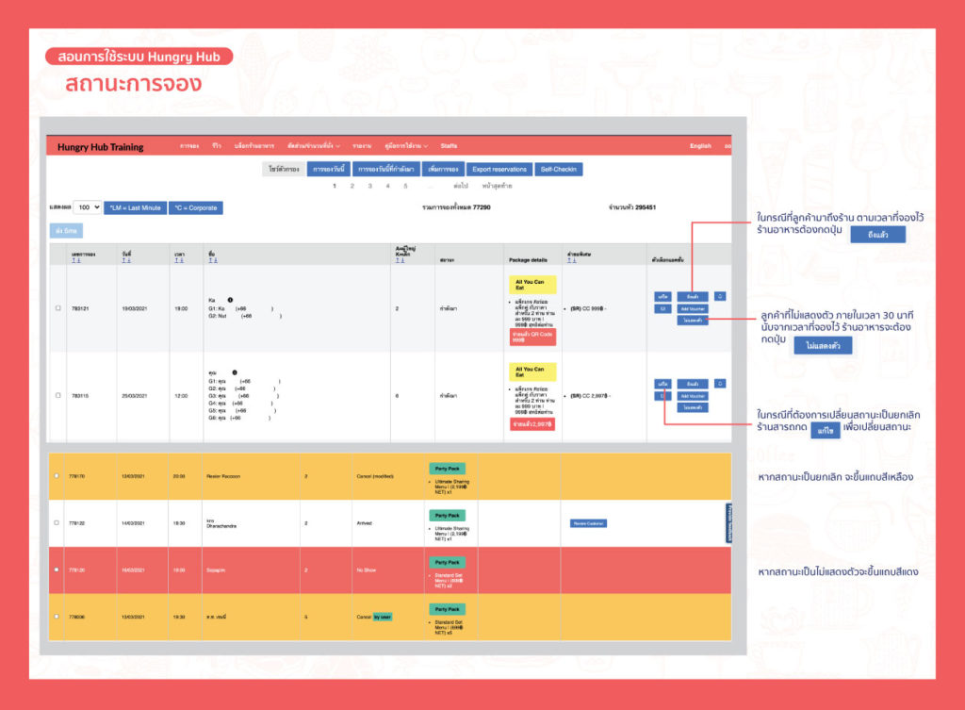This screenshot has height=710, width=965.
Task: Click the Review Customer button on row 778122
Action: [x=588, y=523]
